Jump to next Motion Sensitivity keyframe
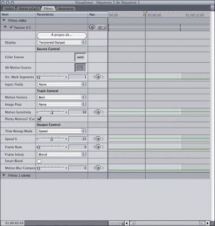The height and width of the screenshot is (226, 215). pos(103,112)
